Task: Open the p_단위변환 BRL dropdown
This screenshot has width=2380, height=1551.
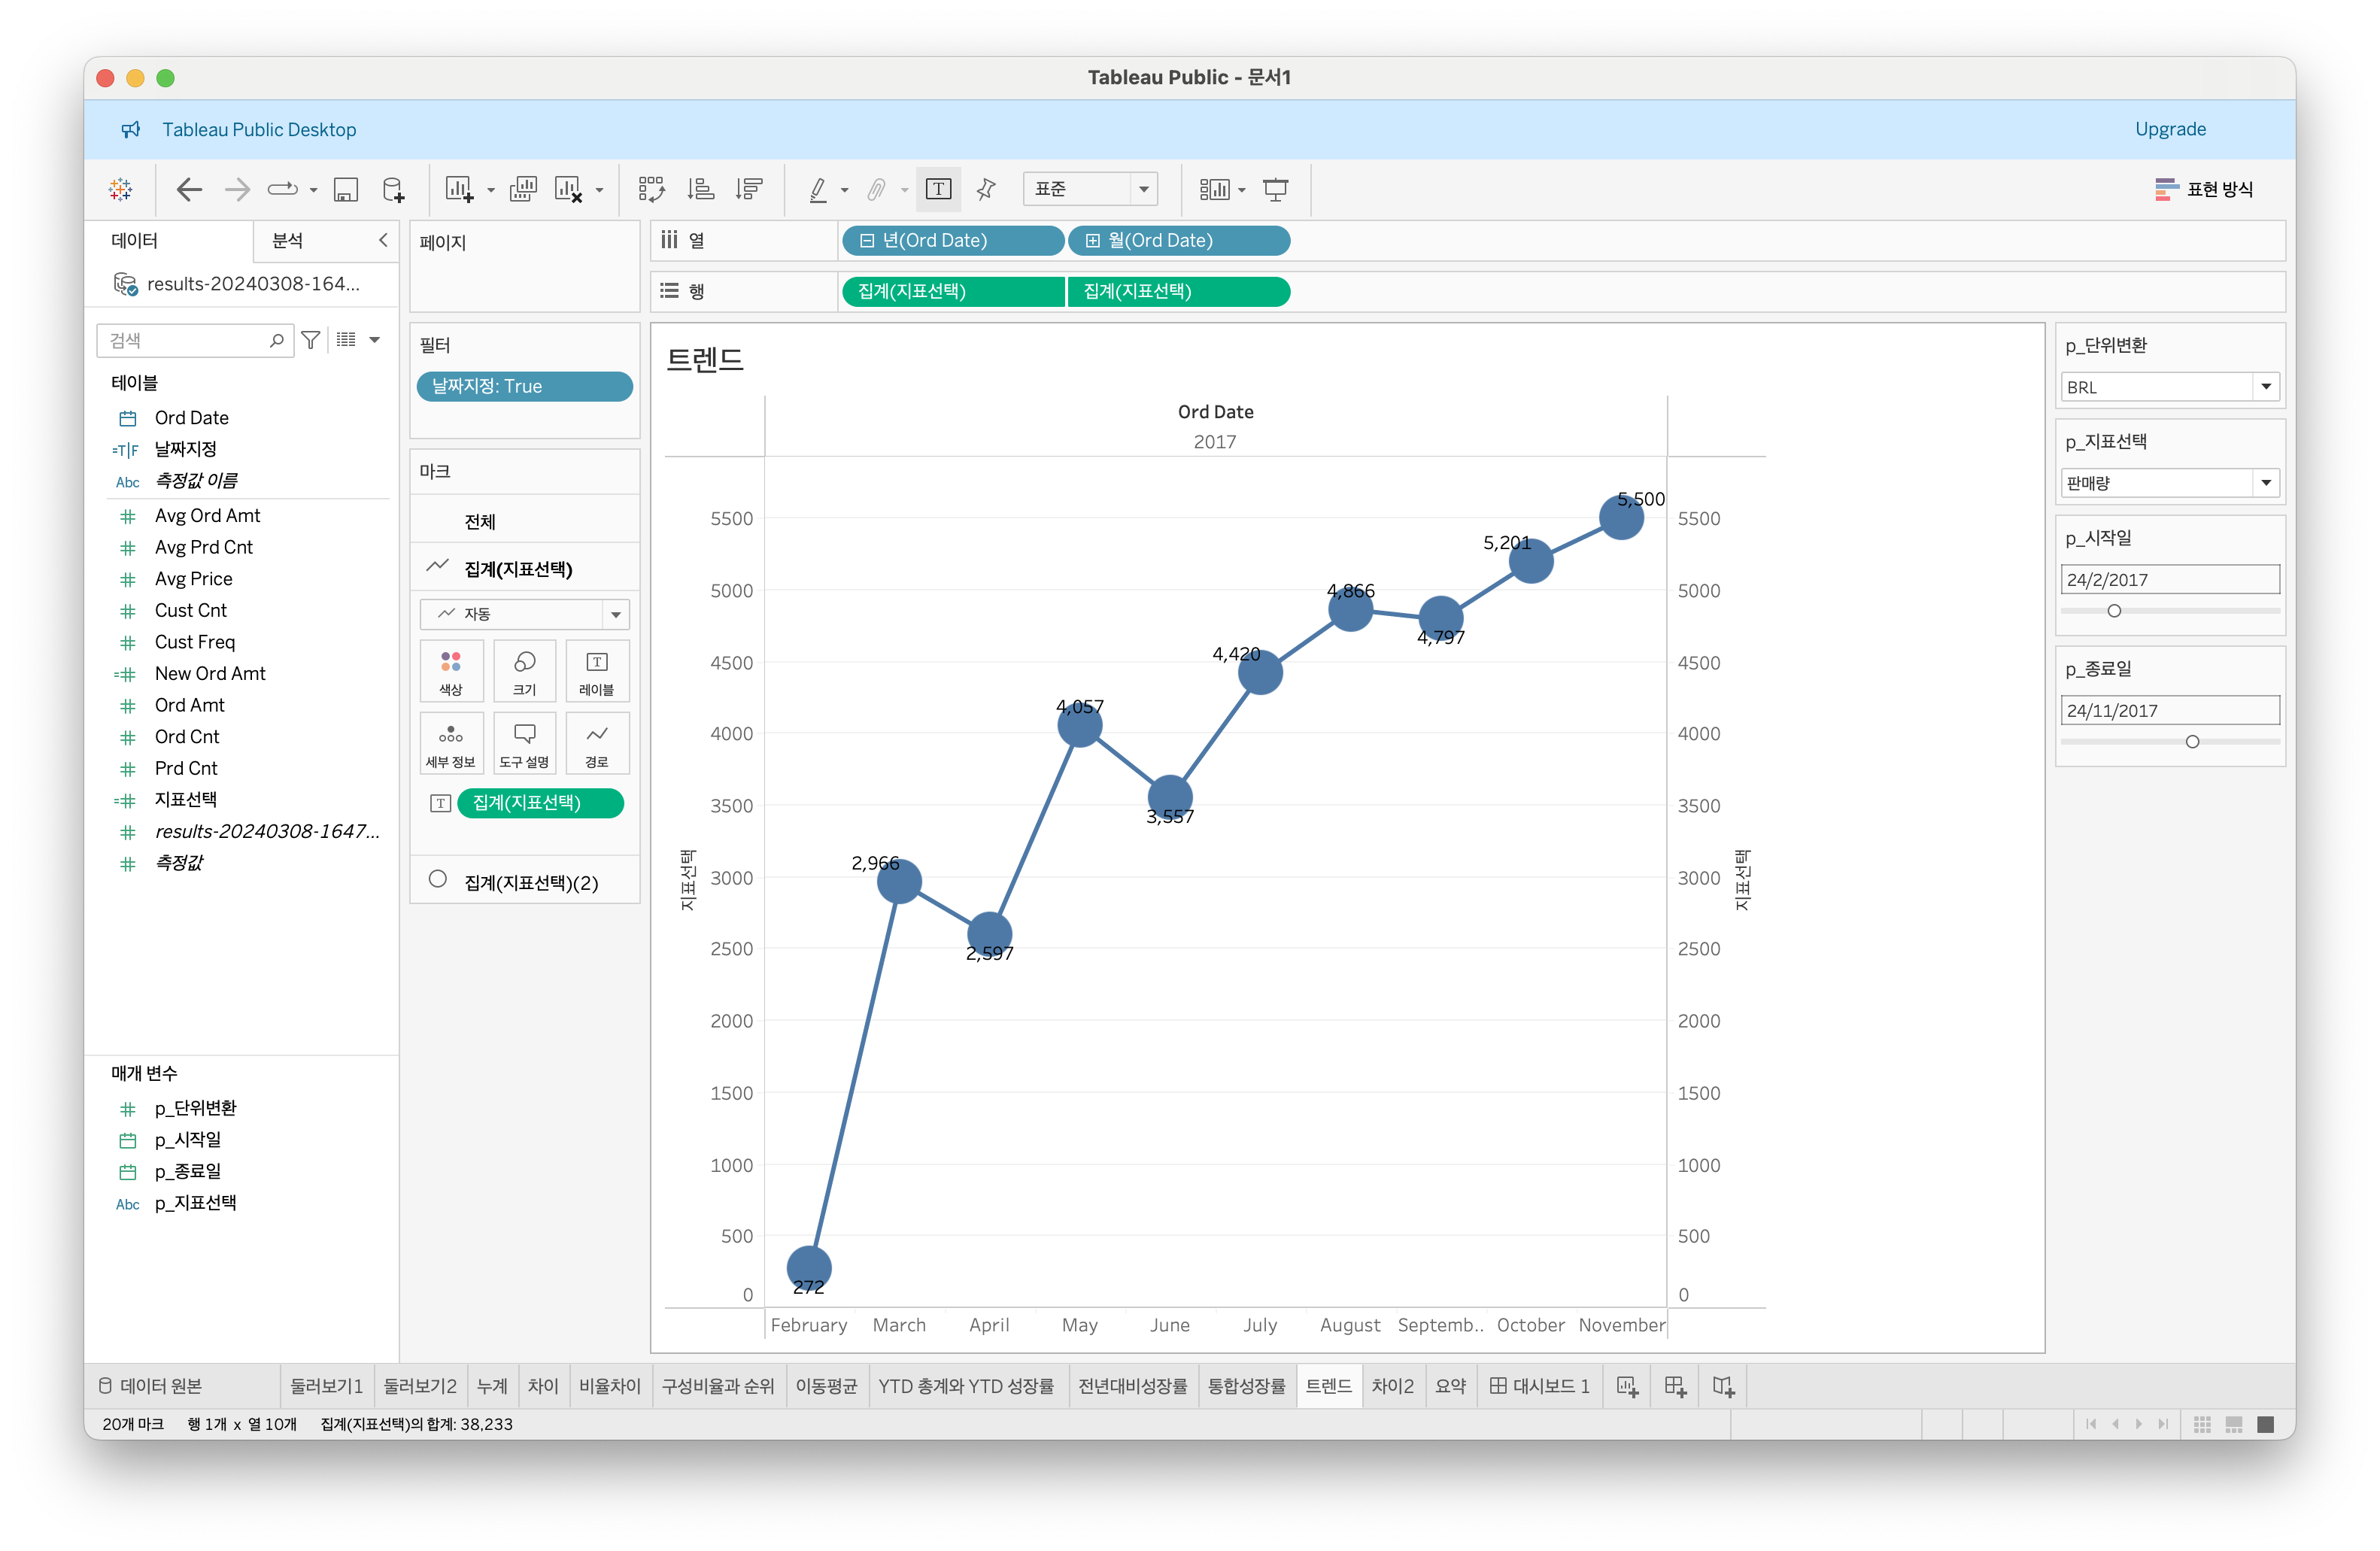Action: (x=2265, y=387)
